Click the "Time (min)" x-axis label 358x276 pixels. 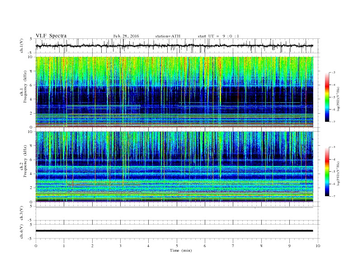tap(181, 250)
